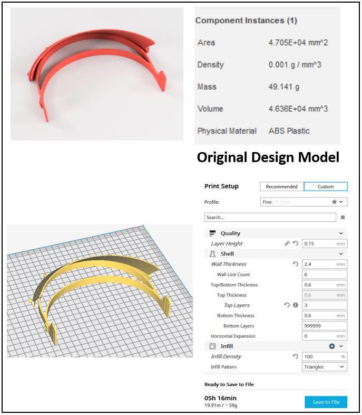This screenshot has height=415, width=362.
Task: Collapse the Infill section chevron
Action: tap(341, 346)
